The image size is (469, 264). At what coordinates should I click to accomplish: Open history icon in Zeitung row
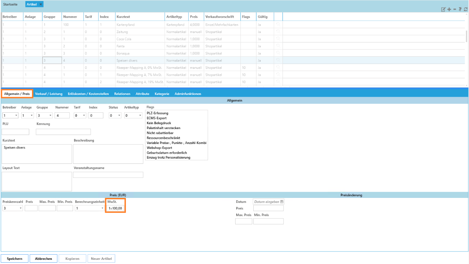(x=278, y=32)
